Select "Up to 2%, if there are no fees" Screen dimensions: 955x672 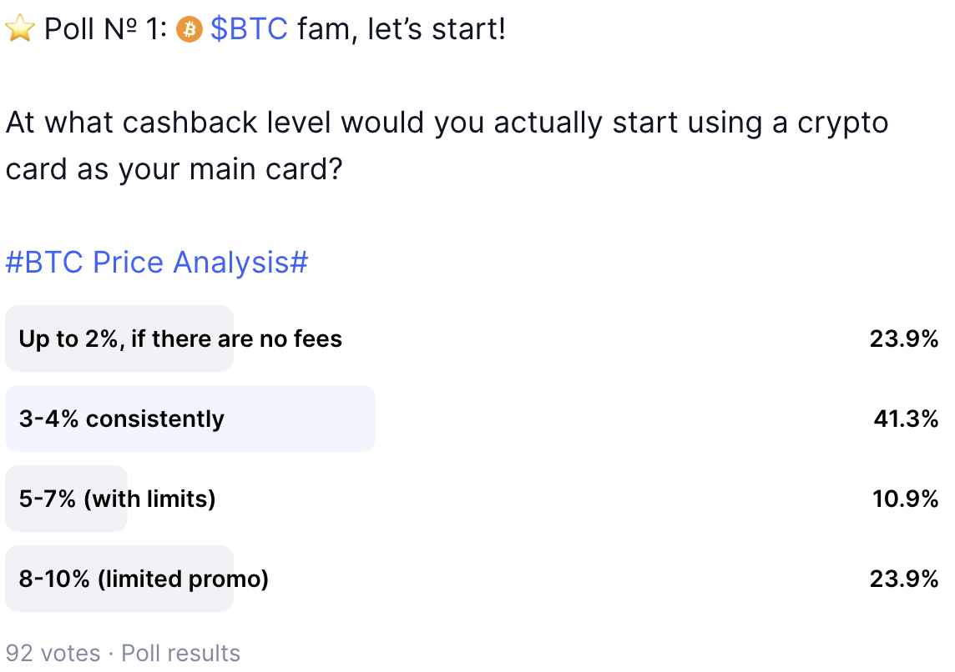[180, 339]
